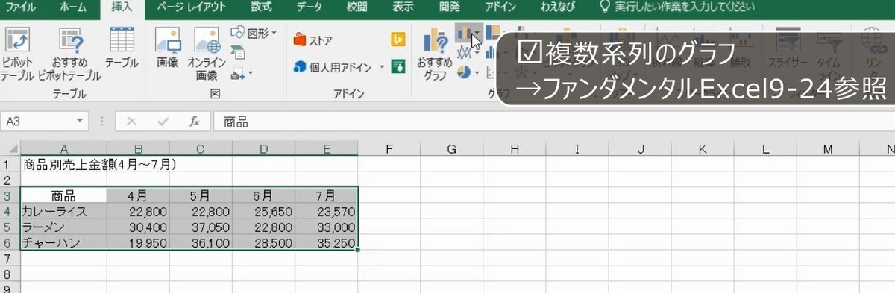Insert a table with the テーブル button
The image size is (895, 293).
pyautogui.click(x=122, y=48)
